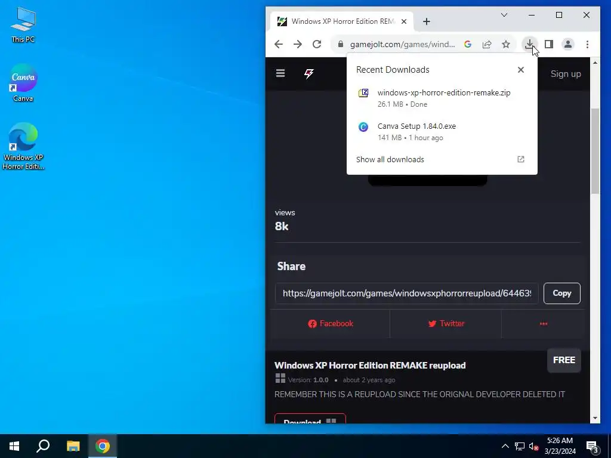The image size is (611, 458).
Task: Open taskbar search
Action: tap(43, 446)
